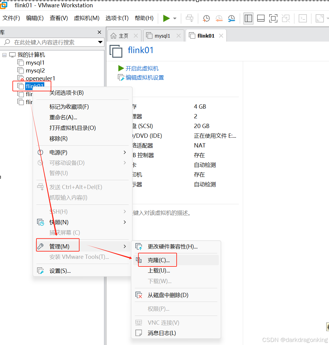The width and height of the screenshot is (329, 345).
Task: Choose 更改硬件兼容性(H)... in submenu
Action: [x=172, y=246]
